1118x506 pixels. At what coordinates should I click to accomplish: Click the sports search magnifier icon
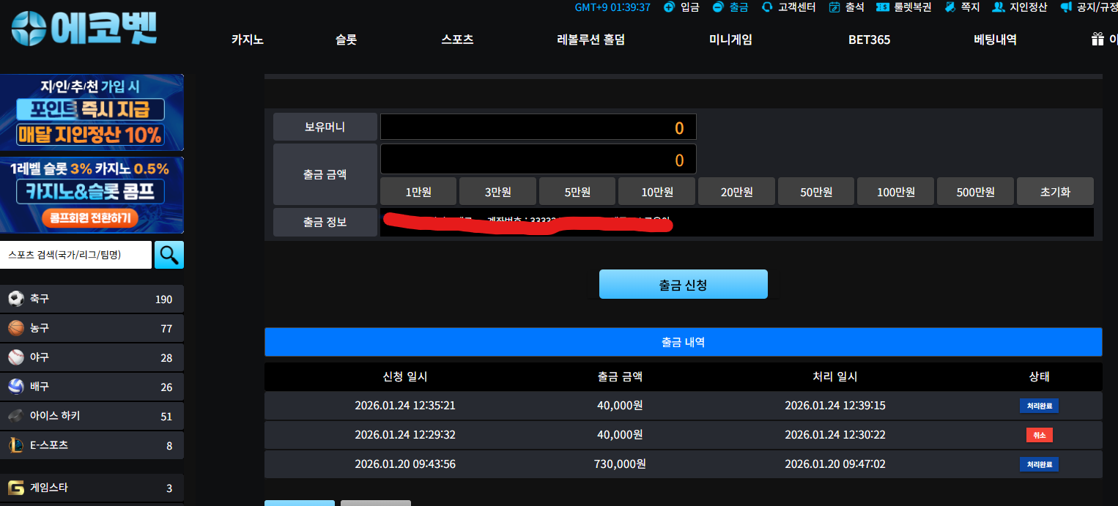(x=169, y=254)
